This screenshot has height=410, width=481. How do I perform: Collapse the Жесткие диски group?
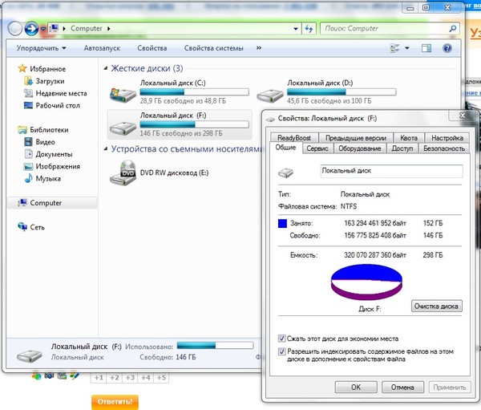[106, 68]
